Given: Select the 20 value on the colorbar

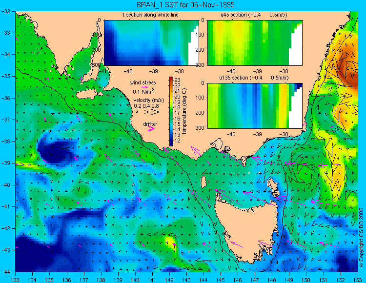Looking at the screenshot, I should tap(177, 97).
